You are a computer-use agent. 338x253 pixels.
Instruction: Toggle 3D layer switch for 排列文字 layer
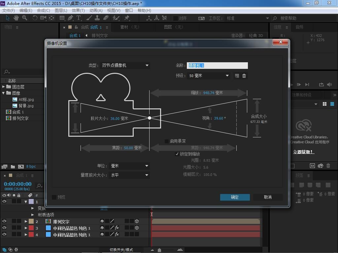tap(137, 221)
